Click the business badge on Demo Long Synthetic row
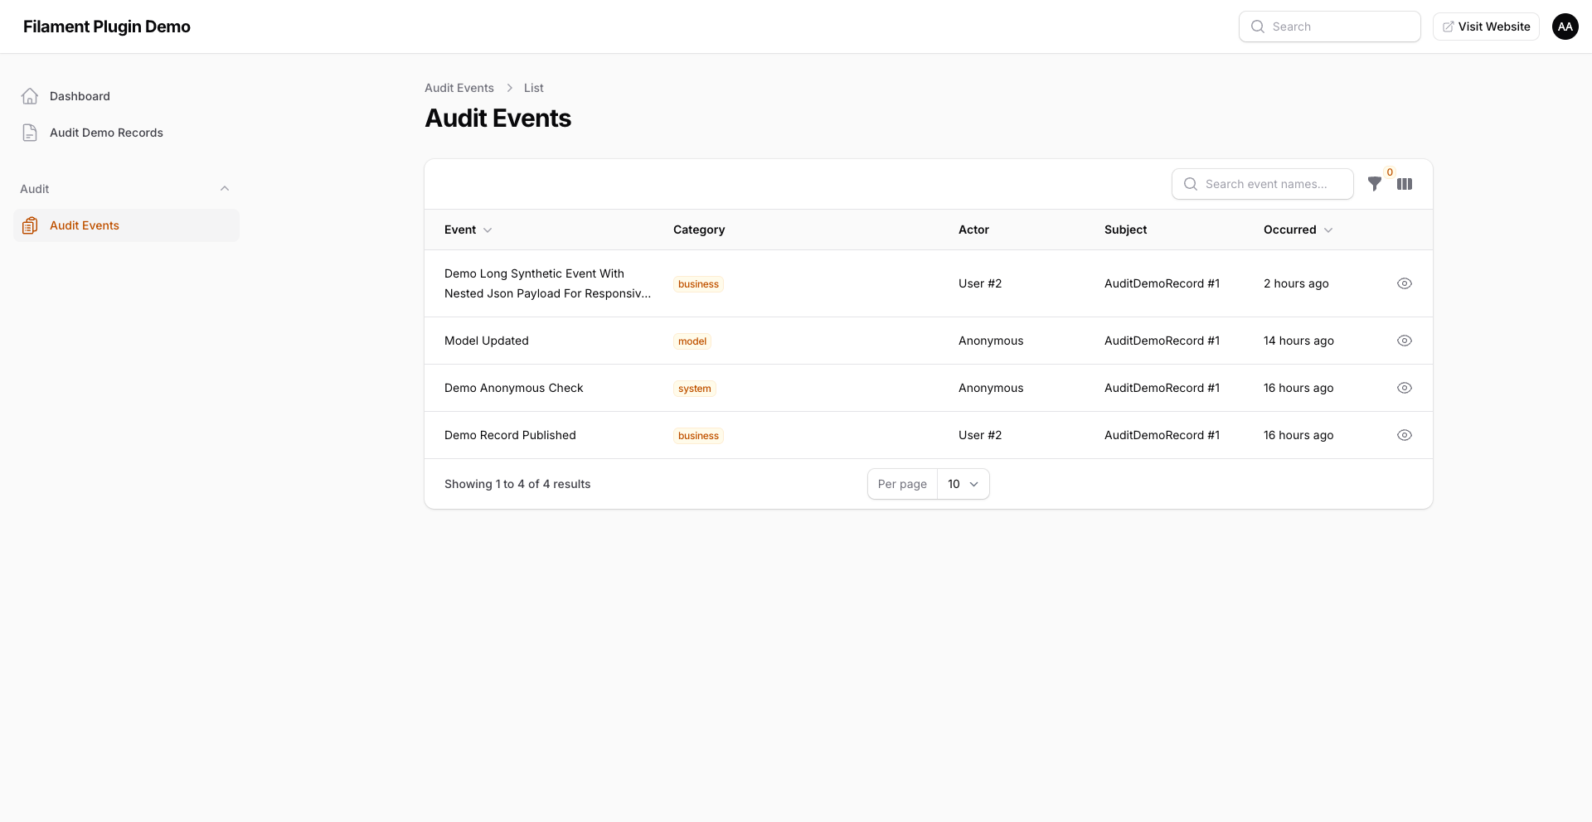 [x=698, y=284]
